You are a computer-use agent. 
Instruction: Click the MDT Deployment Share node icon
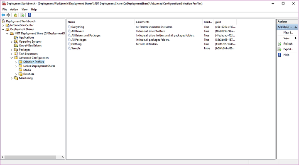[x=12, y=33]
